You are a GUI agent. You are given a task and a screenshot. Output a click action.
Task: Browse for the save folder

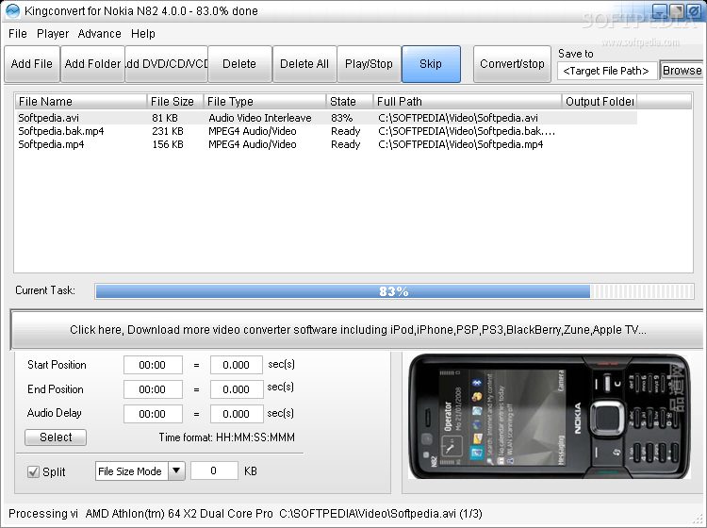tap(682, 71)
